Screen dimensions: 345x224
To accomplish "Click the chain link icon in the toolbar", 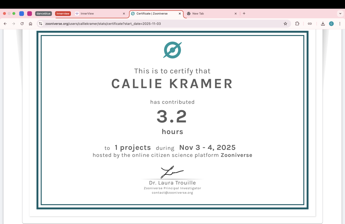I will 310,24.
